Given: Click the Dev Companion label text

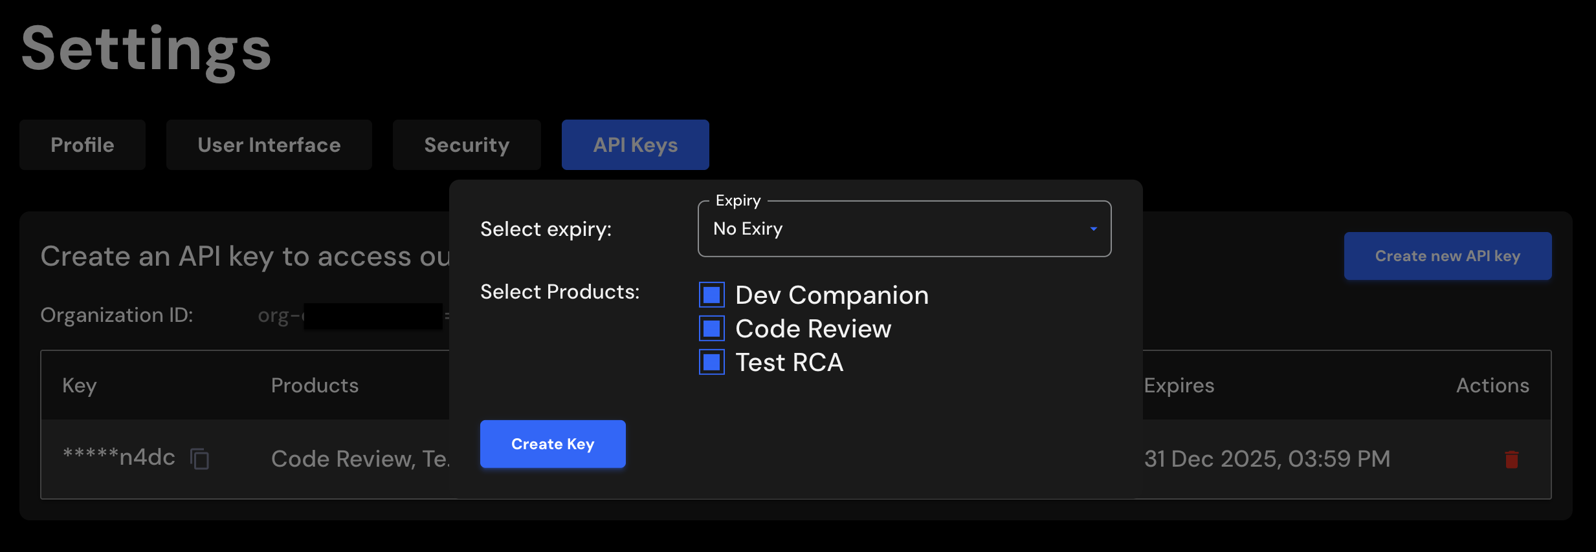Looking at the screenshot, I should [x=832, y=295].
